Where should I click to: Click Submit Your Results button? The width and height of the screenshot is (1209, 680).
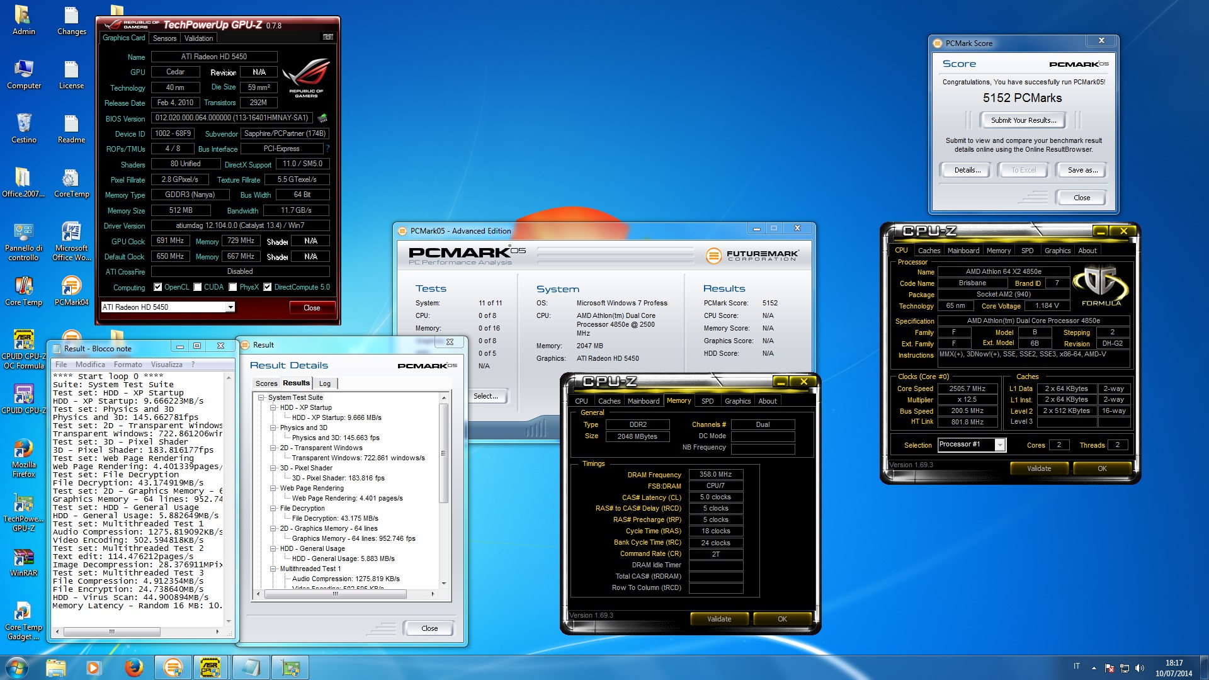pos(1023,120)
